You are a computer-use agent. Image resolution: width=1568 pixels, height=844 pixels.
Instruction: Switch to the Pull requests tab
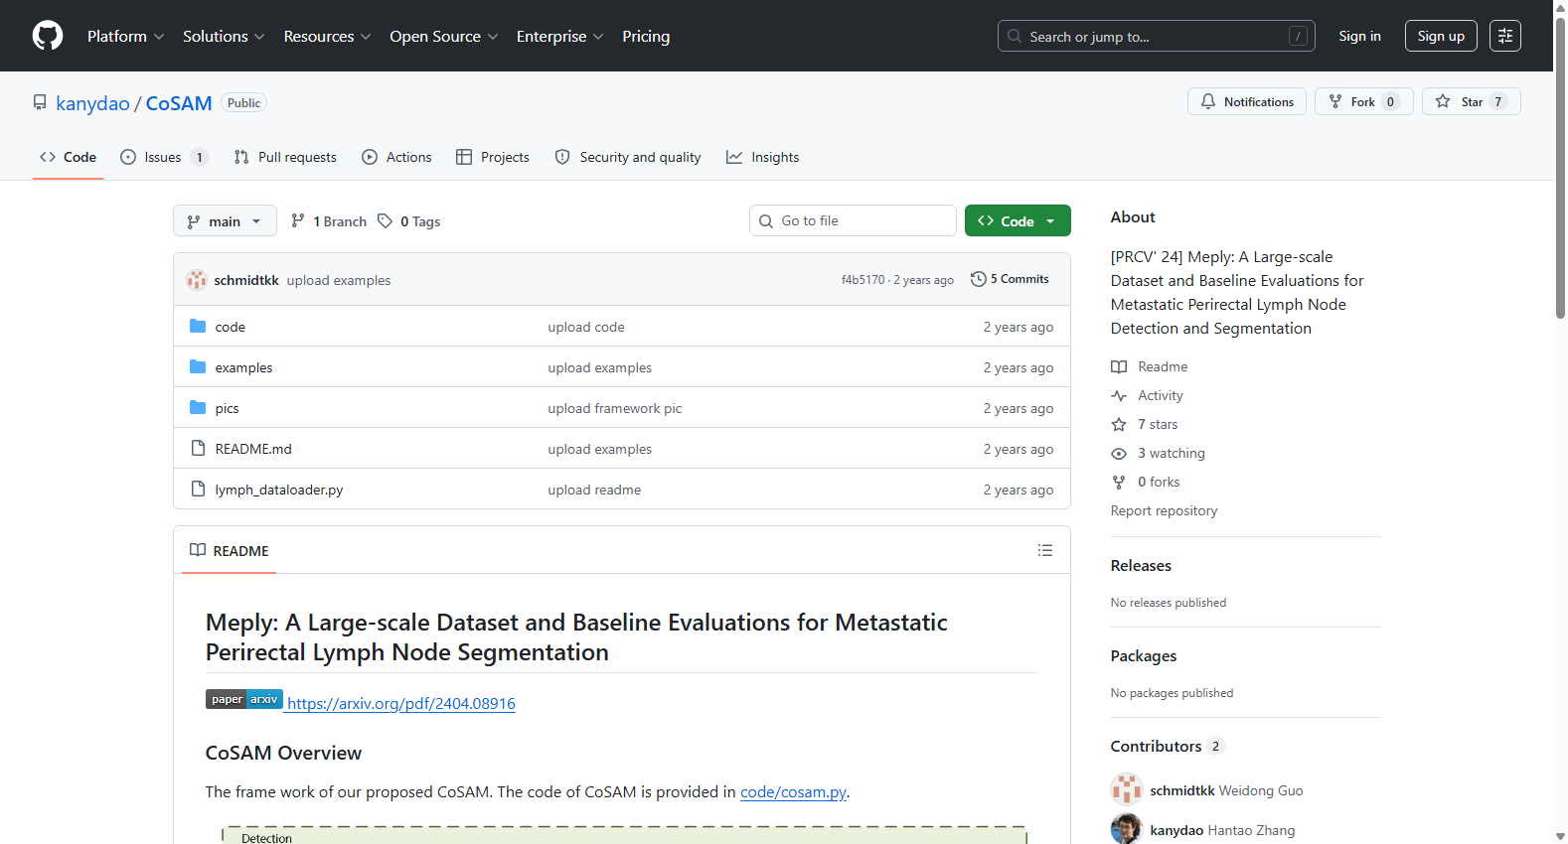click(x=285, y=157)
